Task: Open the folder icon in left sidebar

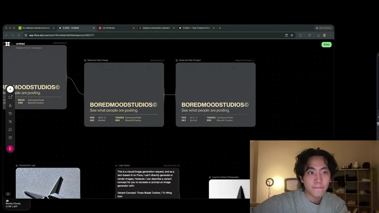Action: 10,97
